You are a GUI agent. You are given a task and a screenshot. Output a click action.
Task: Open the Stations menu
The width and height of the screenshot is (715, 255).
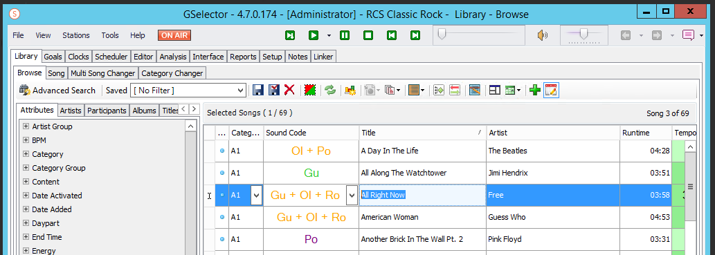click(76, 35)
